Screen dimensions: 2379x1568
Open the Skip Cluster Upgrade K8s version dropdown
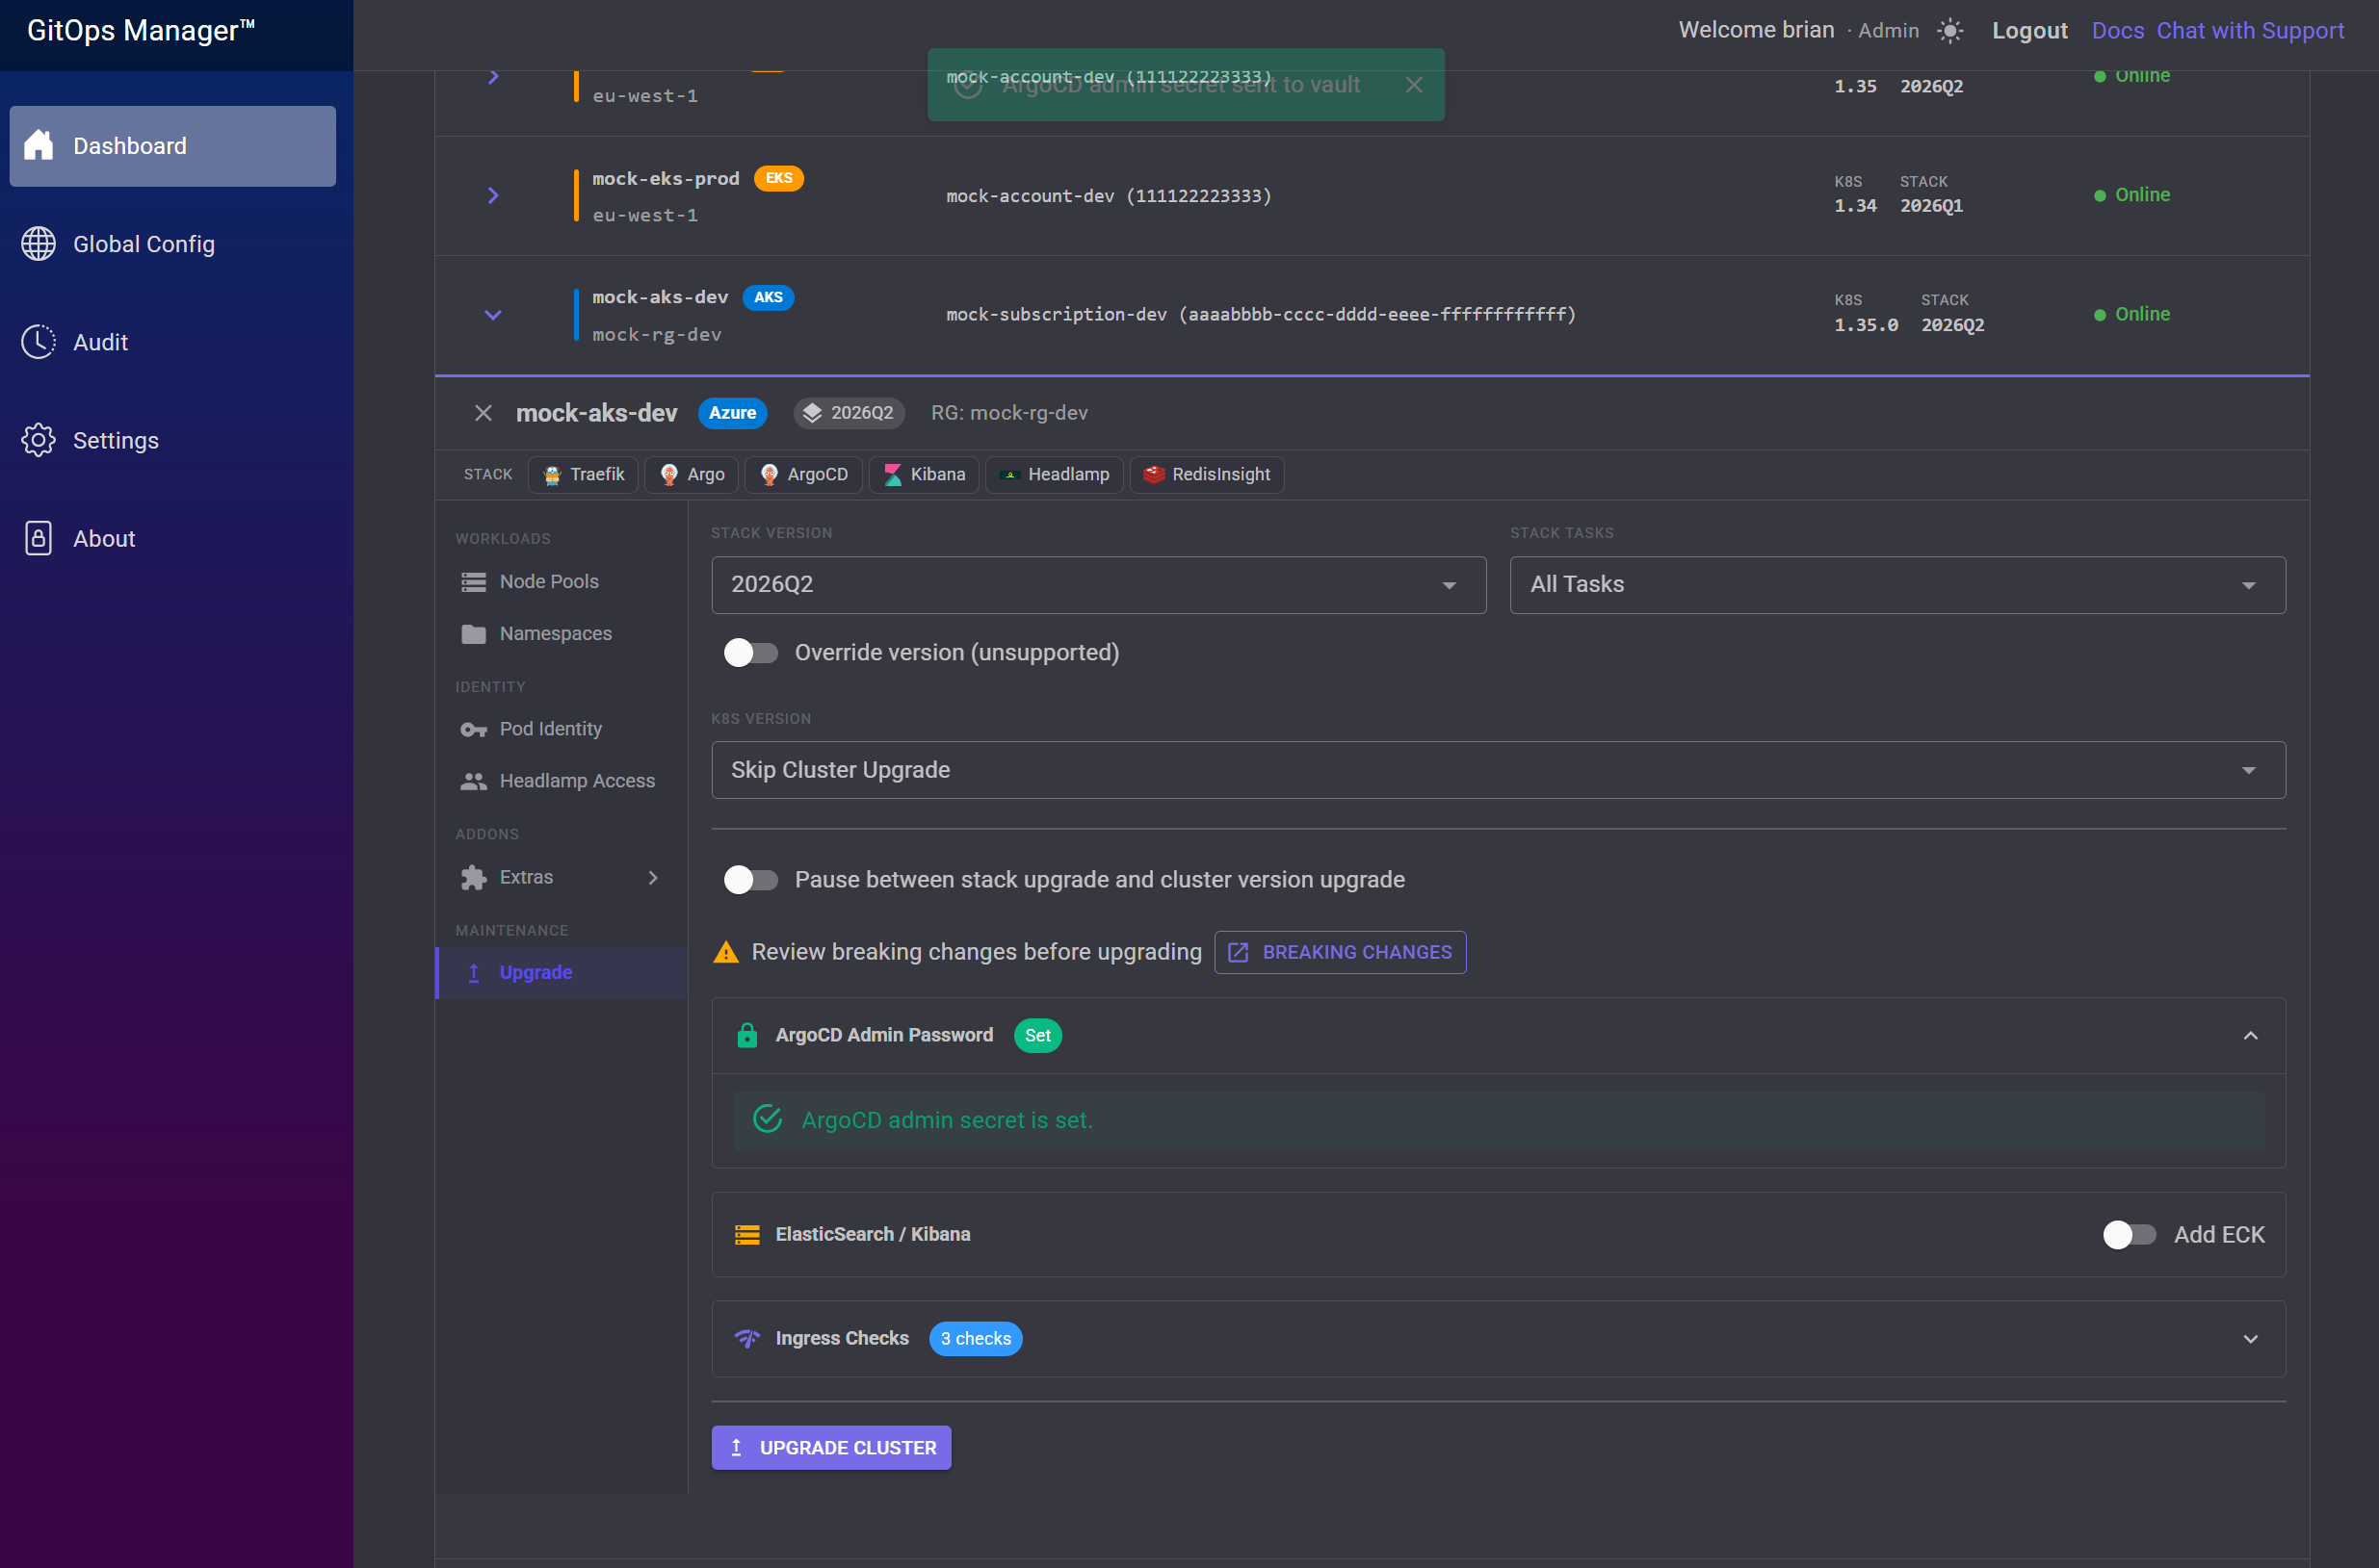click(x=1498, y=770)
